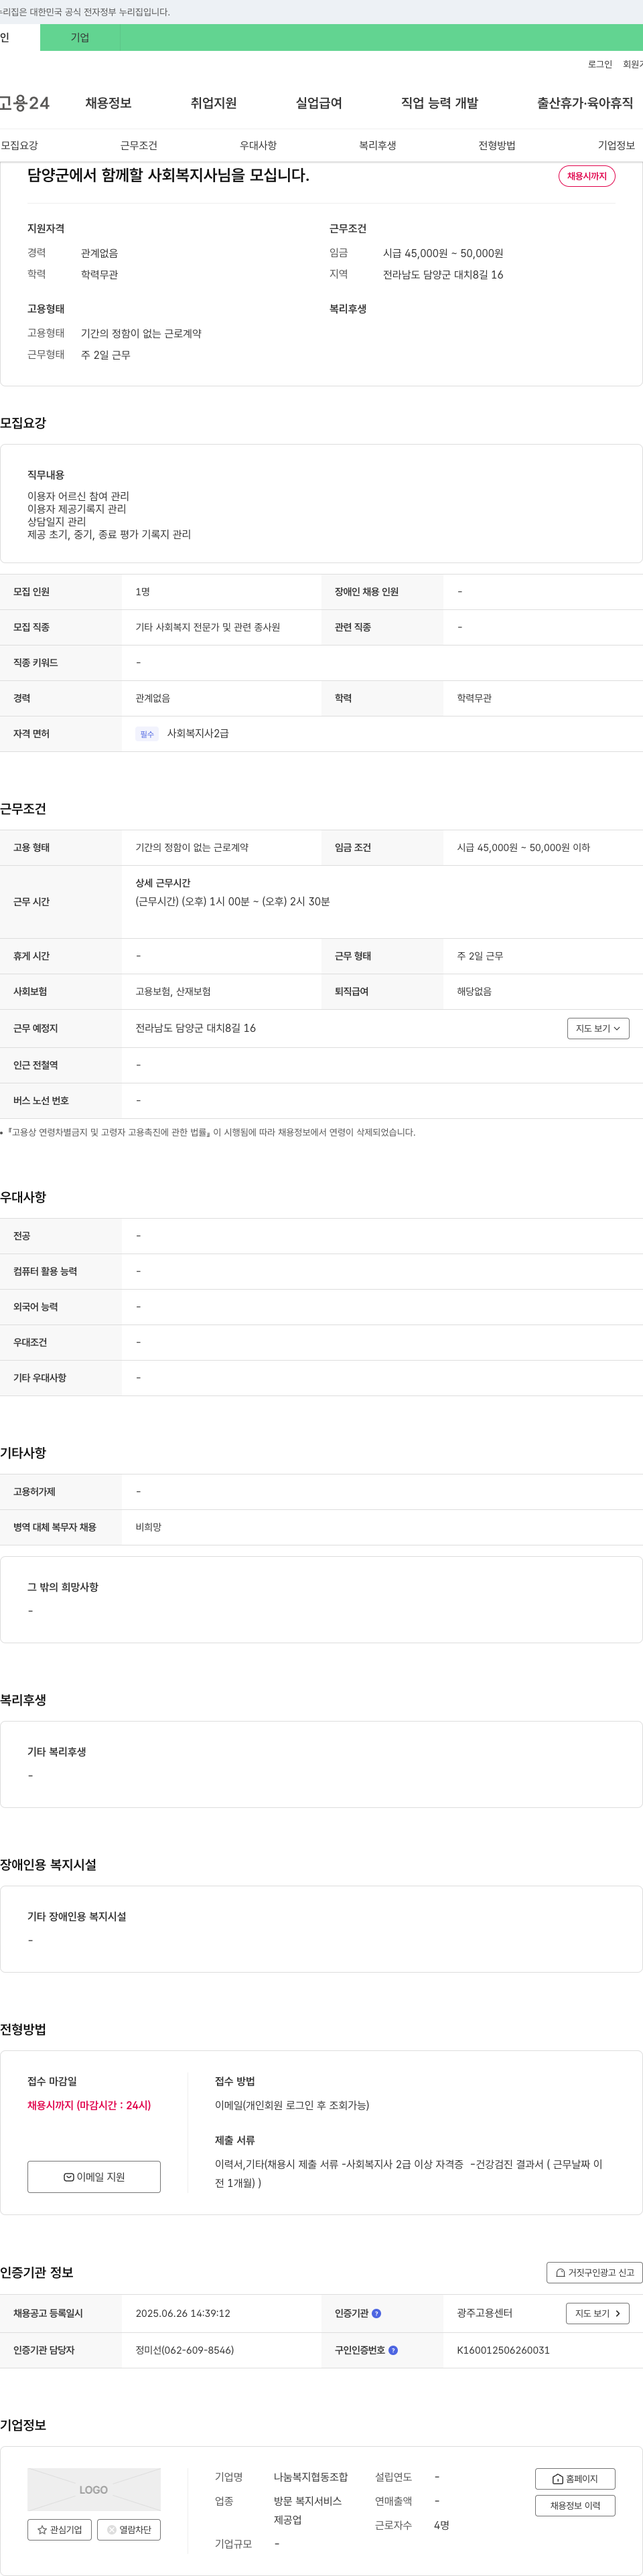
Task: Add company to 관심기업
Action: tap(60, 2529)
